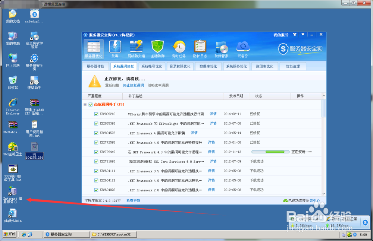The width and height of the screenshot is (373, 241).
Task: Open the 主动防御 shield icon
Action: tap(157, 49)
